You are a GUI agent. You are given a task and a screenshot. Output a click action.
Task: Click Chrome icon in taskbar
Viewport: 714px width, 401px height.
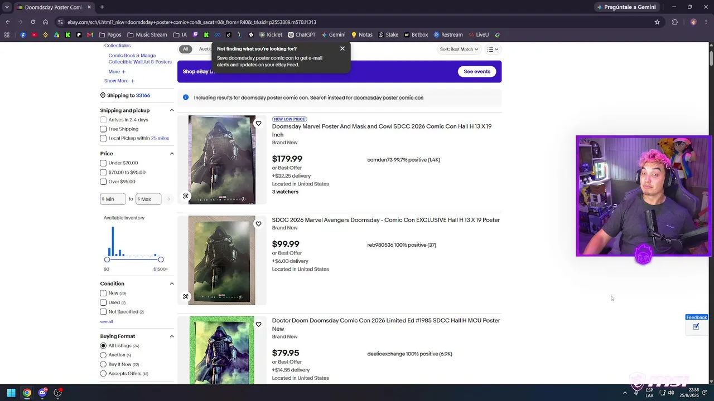(27, 393)
